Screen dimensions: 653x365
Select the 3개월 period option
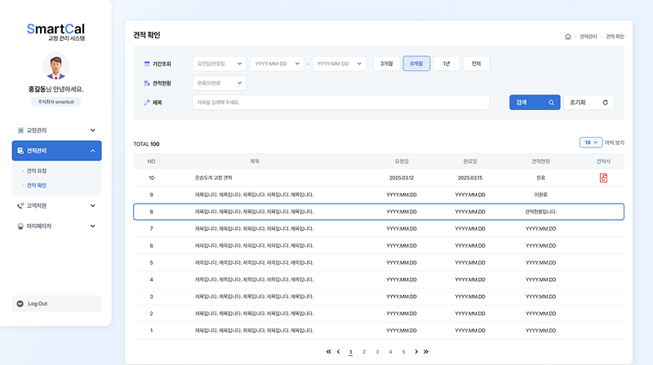(386, 64)
